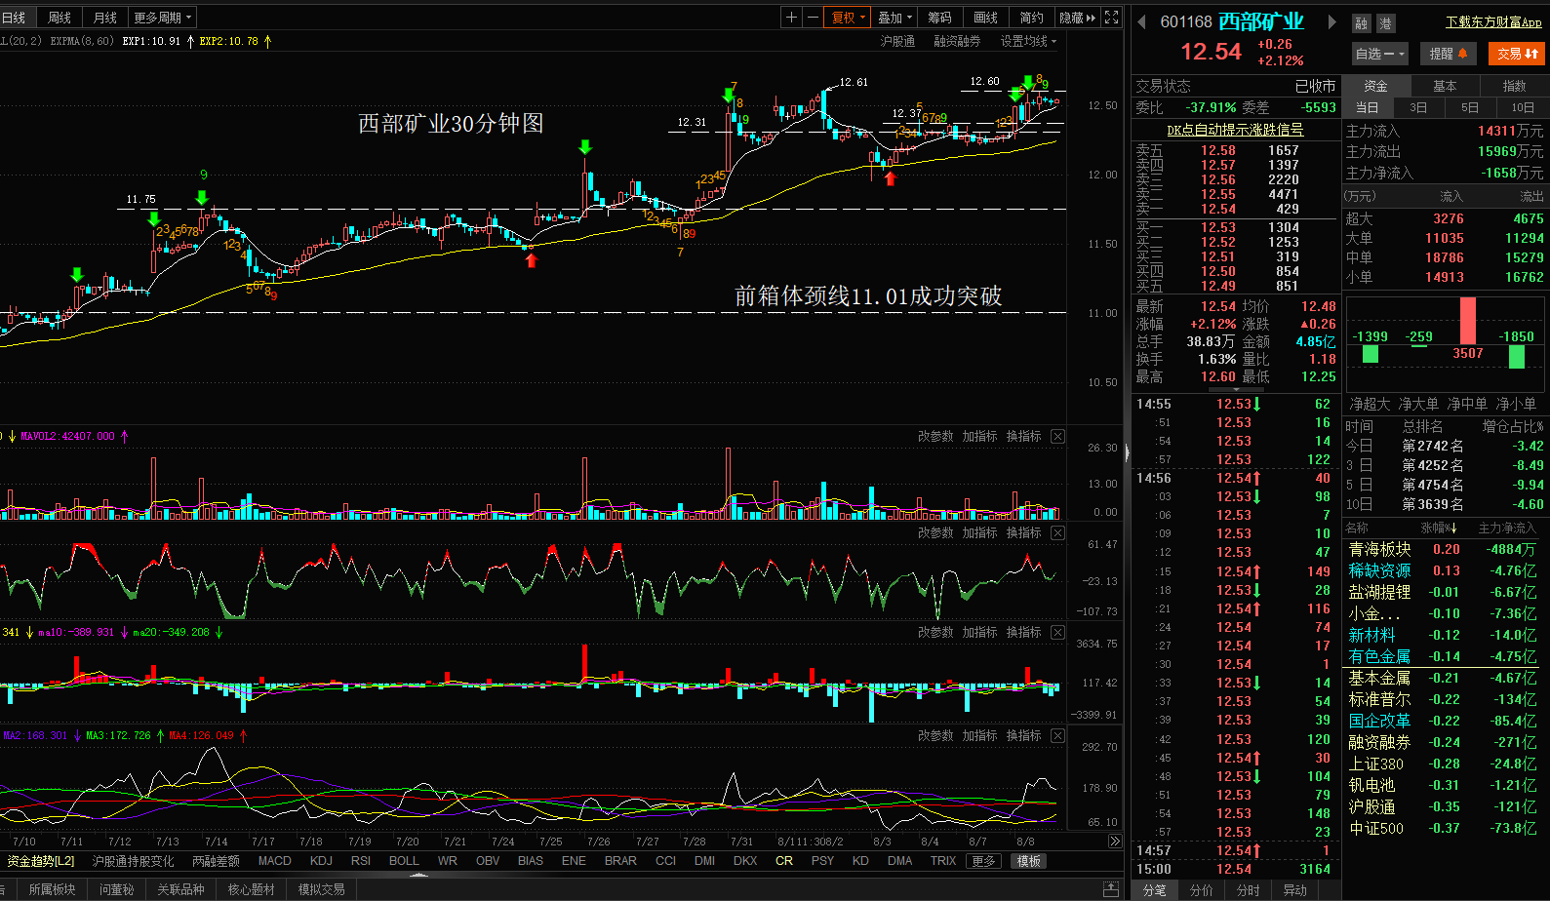The image size is (1550, 901).
Task: Open 所属板块 bottom tab
Action: pos(52,889)
